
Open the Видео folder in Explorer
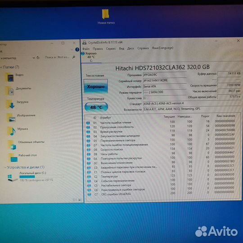coord(15,77)
